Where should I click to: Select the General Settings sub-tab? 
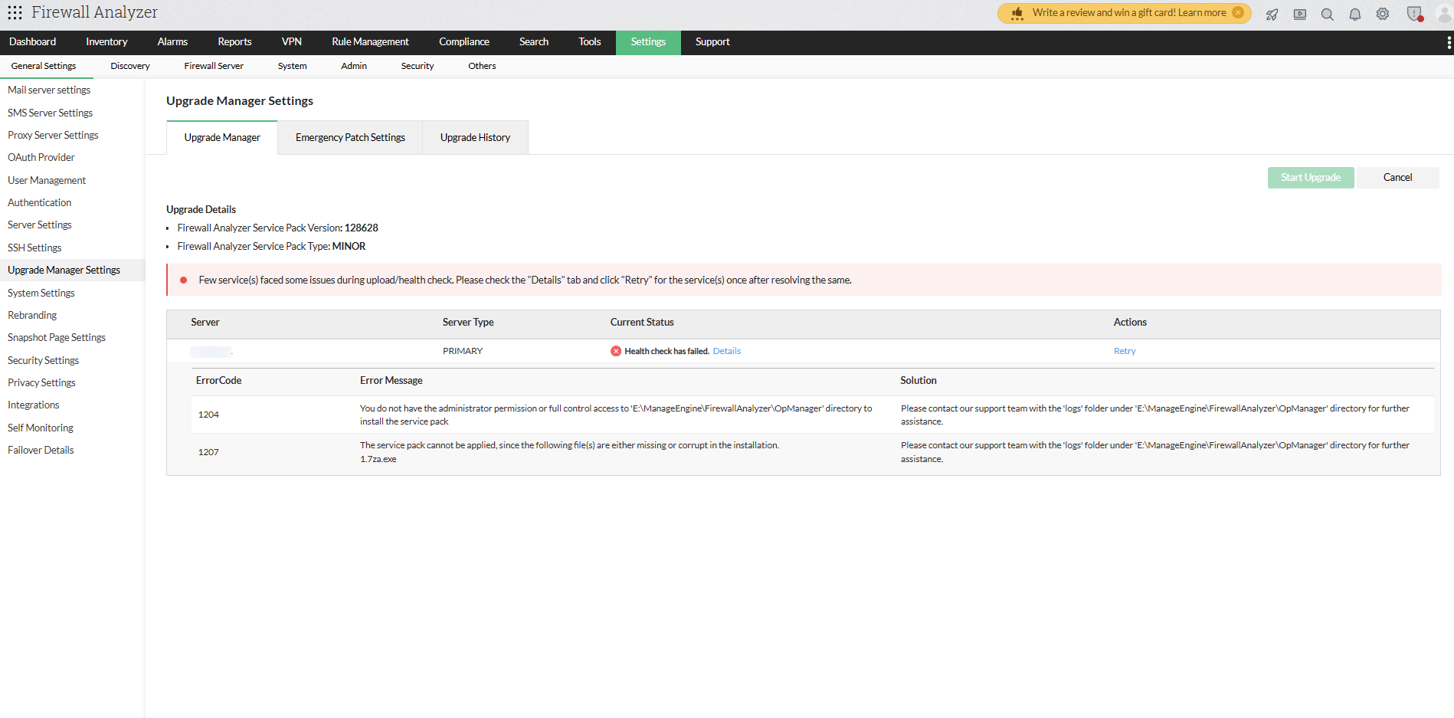point(44,66)
